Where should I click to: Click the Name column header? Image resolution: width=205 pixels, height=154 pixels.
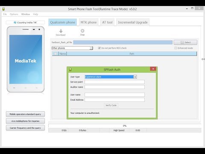[x=63, y=53]
